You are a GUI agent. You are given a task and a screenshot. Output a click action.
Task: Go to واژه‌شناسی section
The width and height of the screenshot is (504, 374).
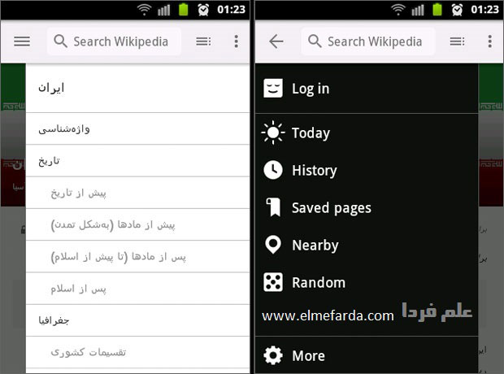pos(63,128)
